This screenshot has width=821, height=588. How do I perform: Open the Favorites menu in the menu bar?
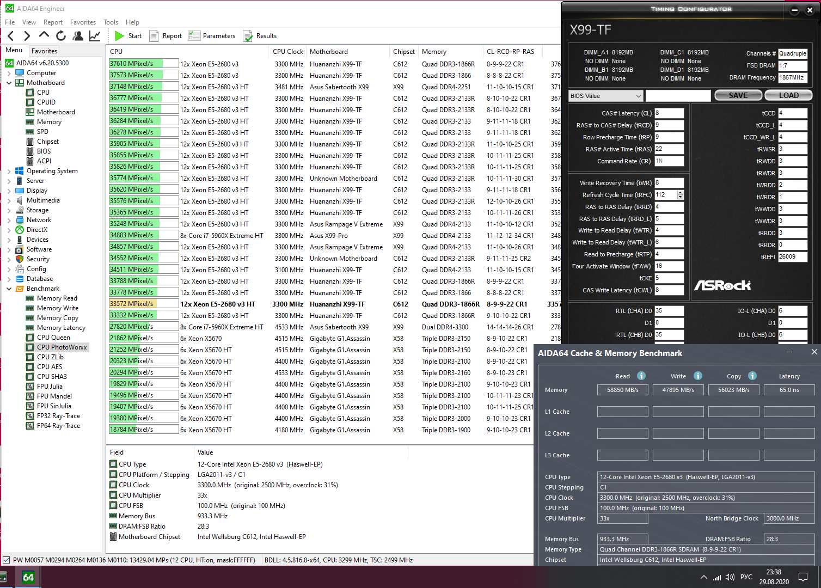pos(83,22)
